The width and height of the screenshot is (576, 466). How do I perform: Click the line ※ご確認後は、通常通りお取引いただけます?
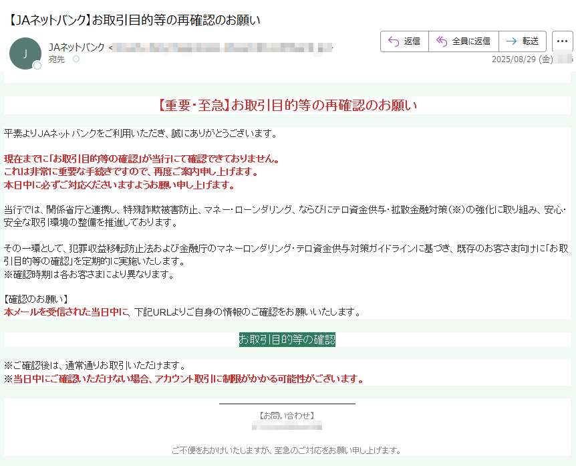click(95, 365)
